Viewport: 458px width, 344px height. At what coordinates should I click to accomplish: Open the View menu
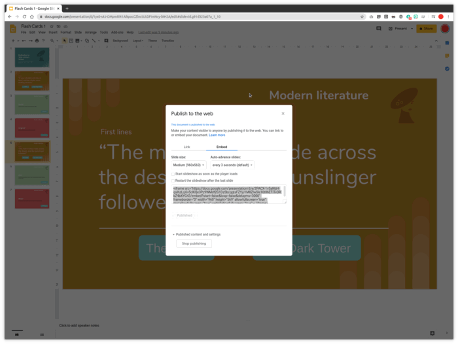[x=42, y=33]
